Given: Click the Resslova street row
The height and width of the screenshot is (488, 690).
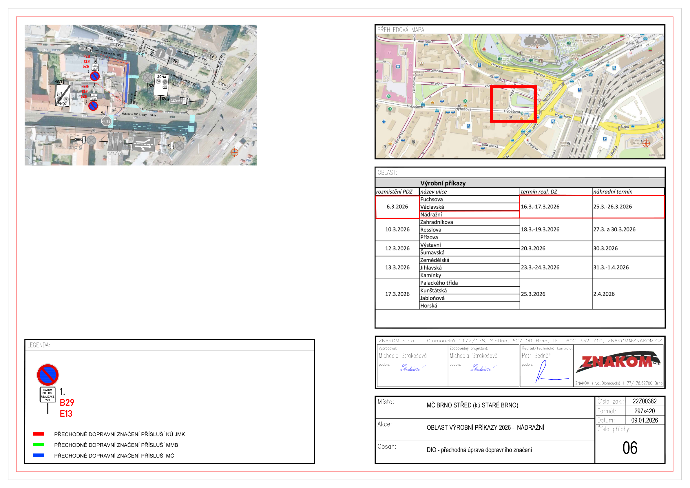Looking at the screenshot, I should click(x=470, y=230).
